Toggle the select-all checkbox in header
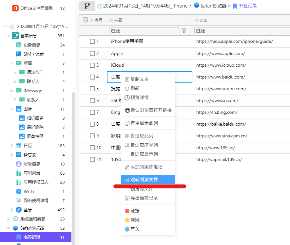Viewport: 290px width, 245px height. point(85,20)
